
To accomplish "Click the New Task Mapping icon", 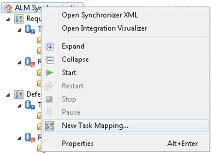I will pos(50,126).
